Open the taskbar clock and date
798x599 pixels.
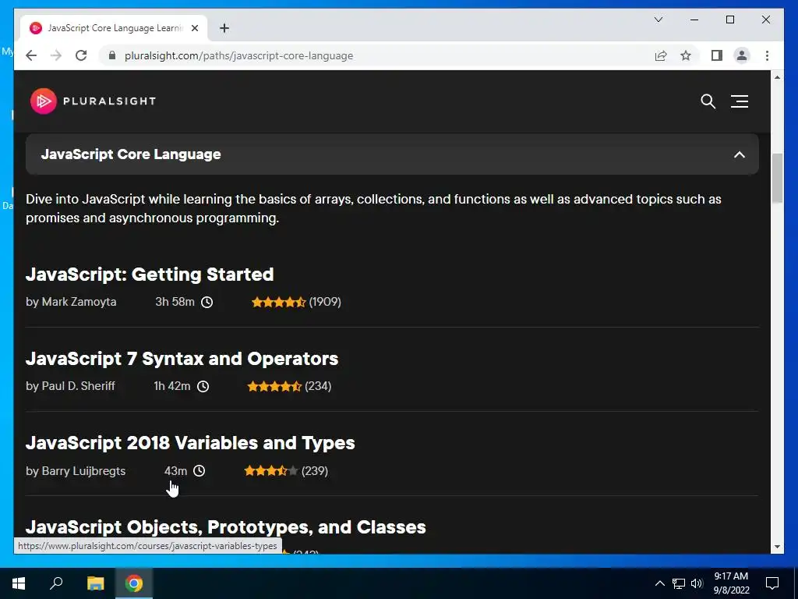pyautogui.click(x=731, y=583)
